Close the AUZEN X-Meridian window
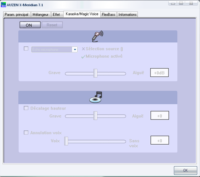Viewport: 200px width, 177px height. tap(191, 4)
